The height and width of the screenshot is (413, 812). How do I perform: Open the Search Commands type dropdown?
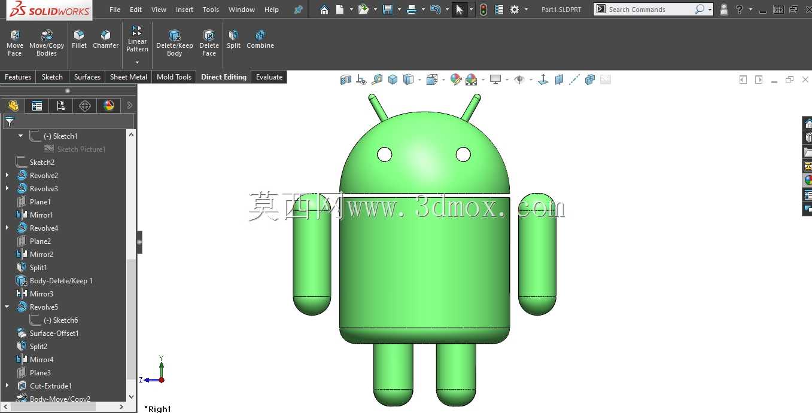point(710,10)
